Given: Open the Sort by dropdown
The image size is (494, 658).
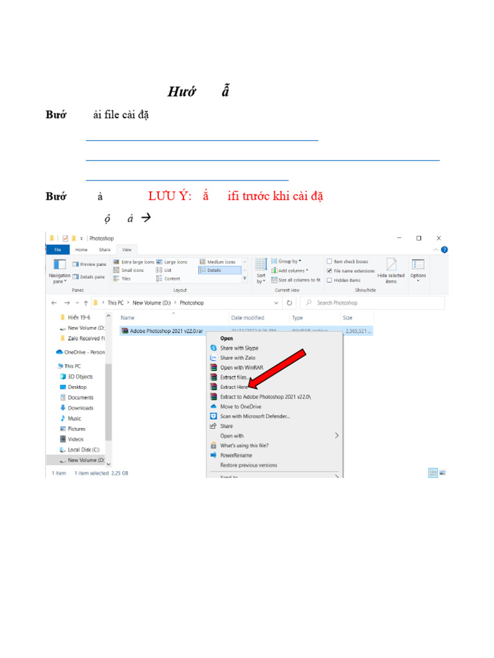Looking at the screenshot, I should (261, 272).
